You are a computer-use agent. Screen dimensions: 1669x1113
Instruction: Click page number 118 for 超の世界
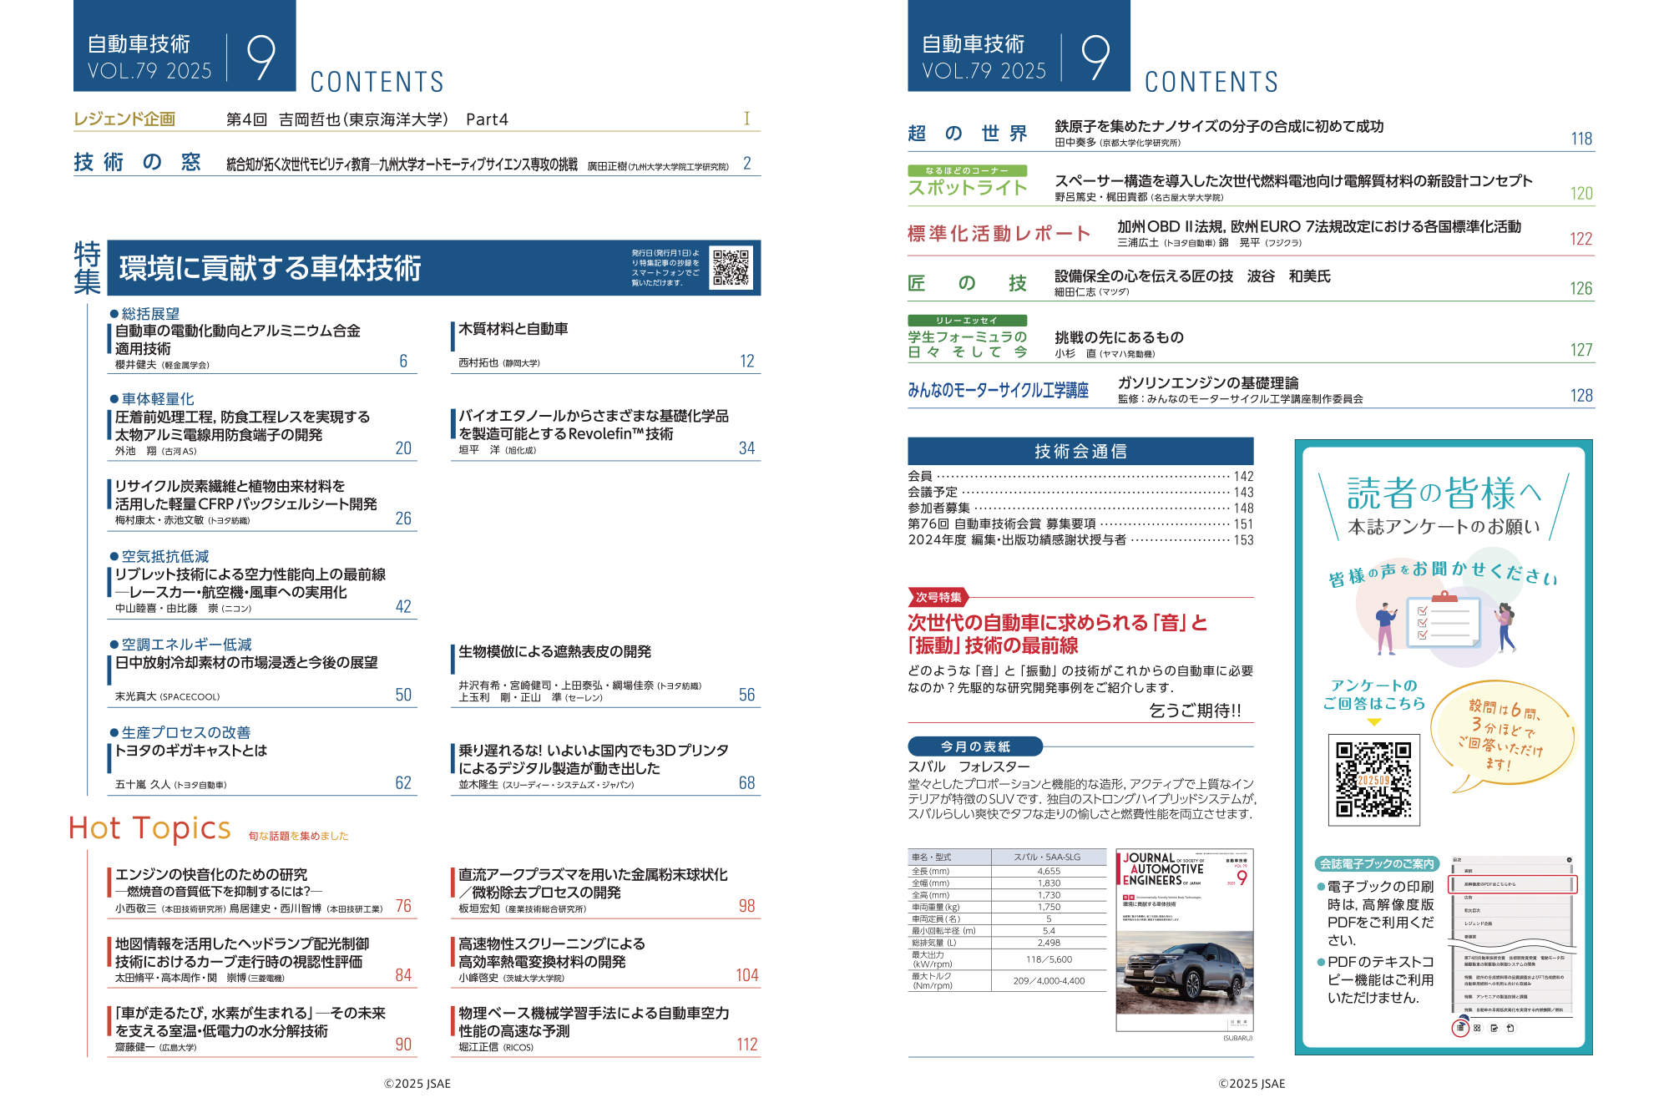1580,139
